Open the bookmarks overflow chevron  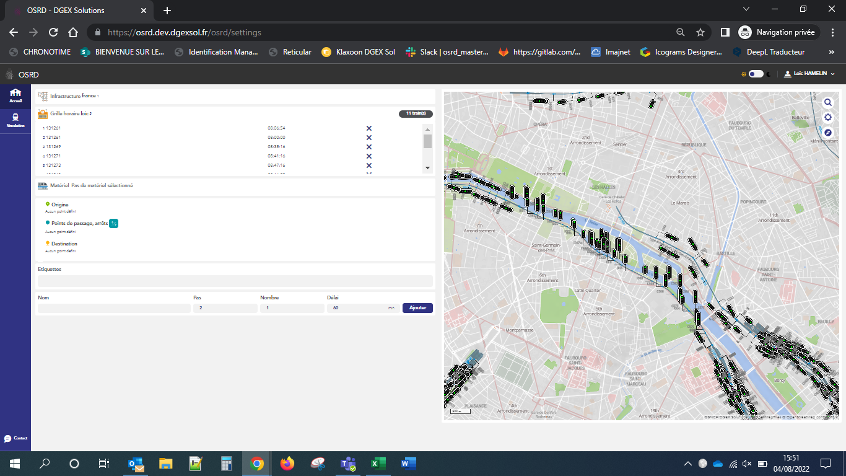point(832,52)
